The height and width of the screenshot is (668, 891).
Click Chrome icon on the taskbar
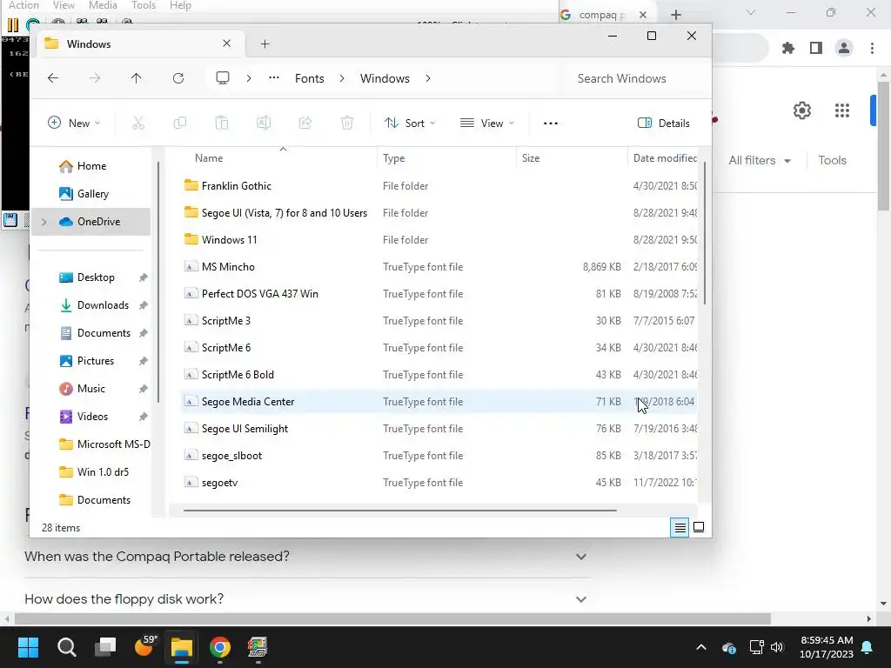[220, 647]
